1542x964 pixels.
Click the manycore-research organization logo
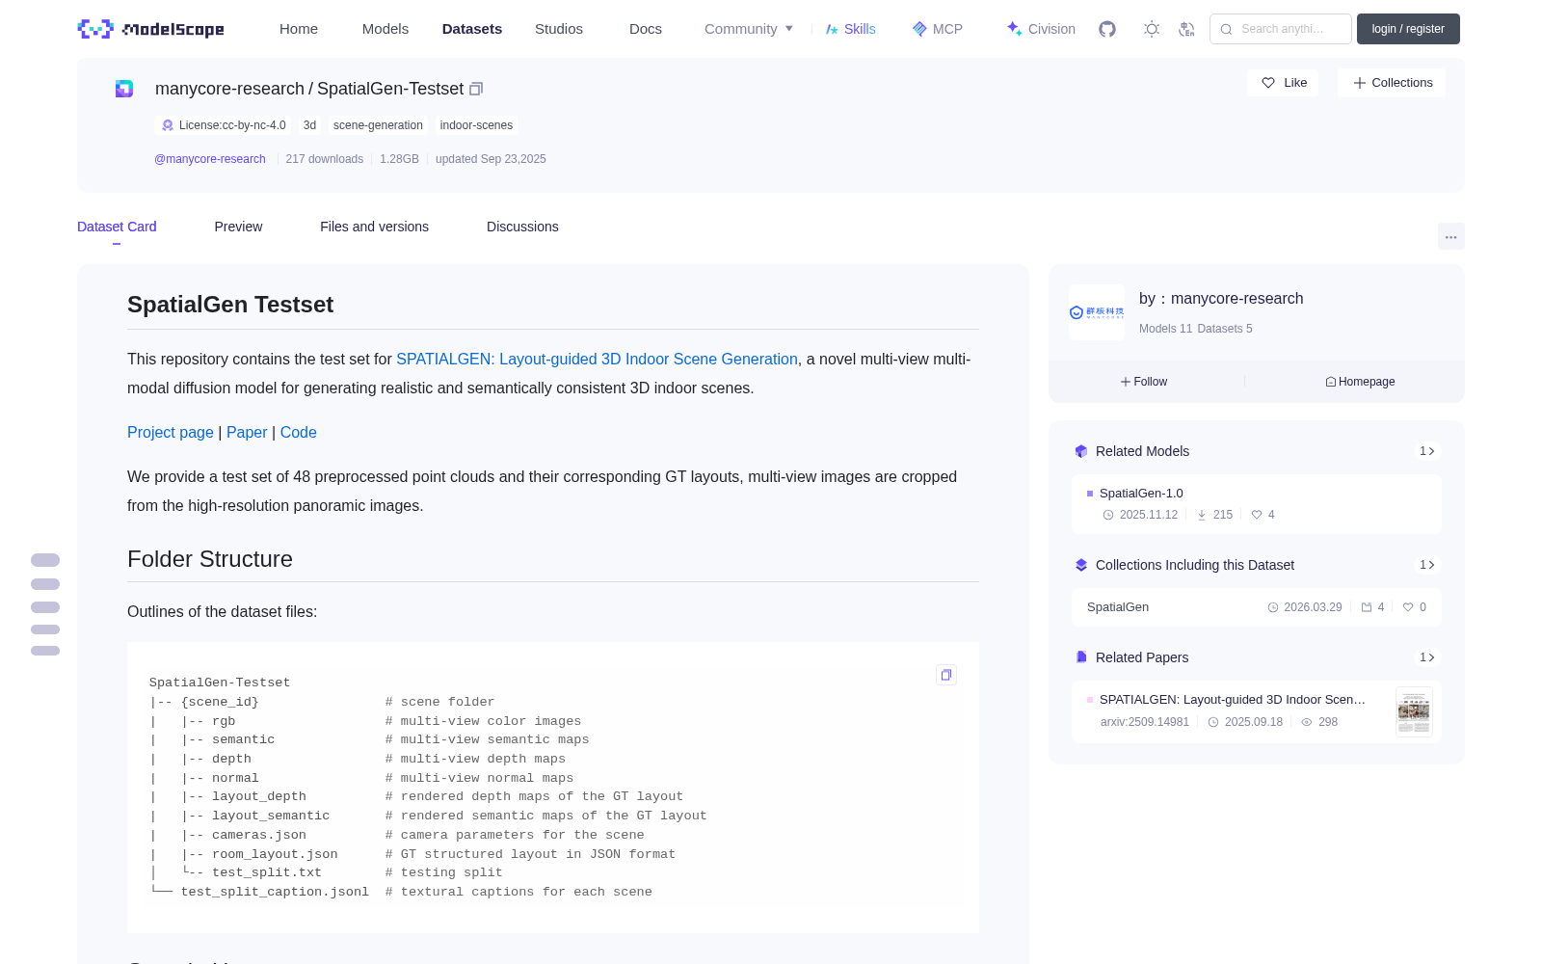(x=1097, y=312)
